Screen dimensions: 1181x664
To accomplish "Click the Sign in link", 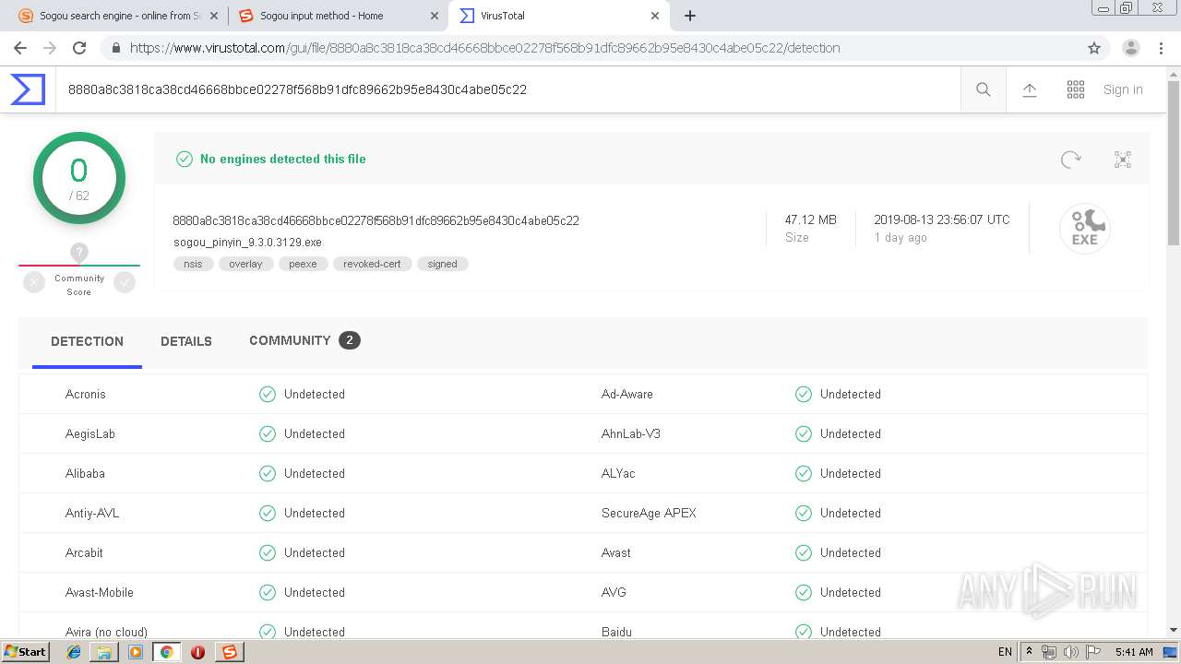I will pyautogui.click(x=1123, y=89).
